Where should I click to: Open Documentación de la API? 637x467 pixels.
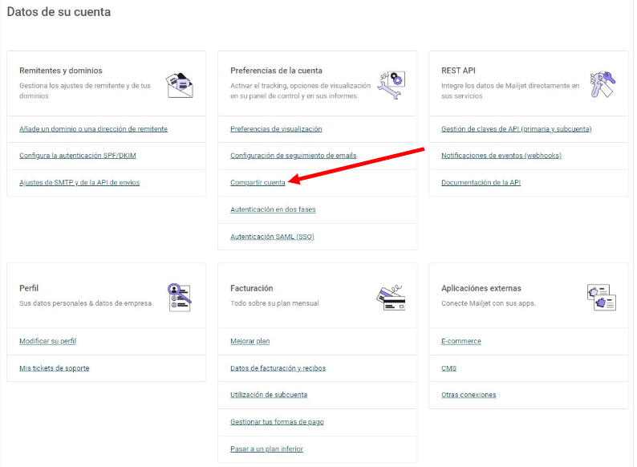pos(481,182)
